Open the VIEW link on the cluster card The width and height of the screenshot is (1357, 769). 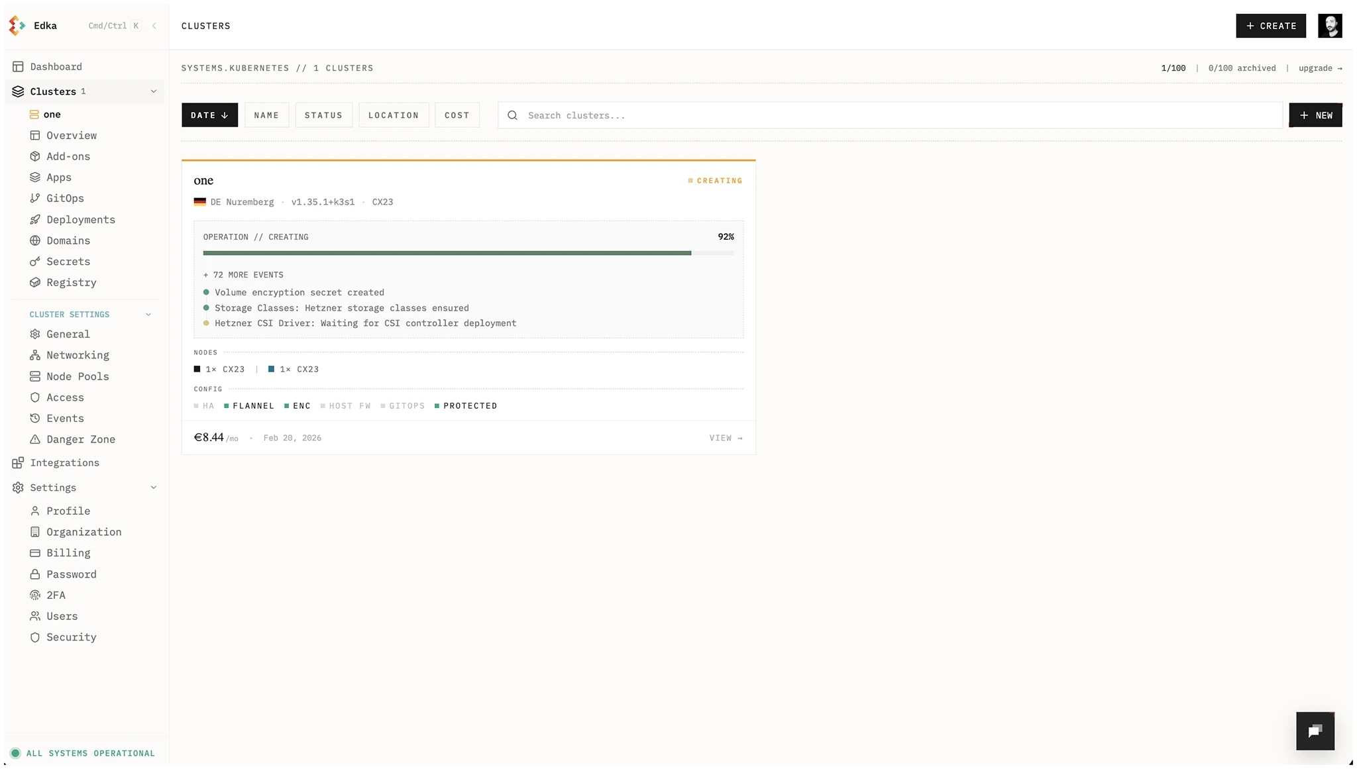coord(725,437)
